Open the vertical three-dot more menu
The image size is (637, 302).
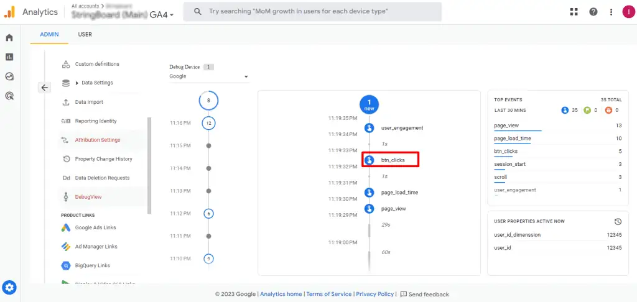611,12
